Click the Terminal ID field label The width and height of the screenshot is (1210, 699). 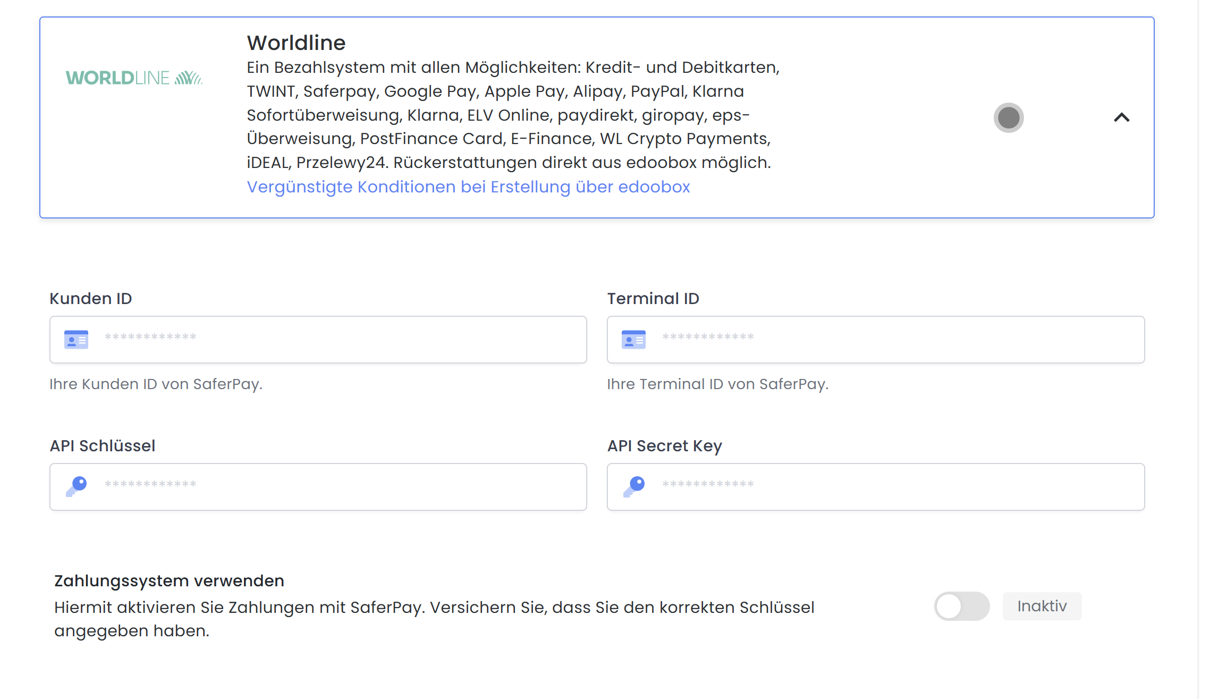[x=653, y=299]
